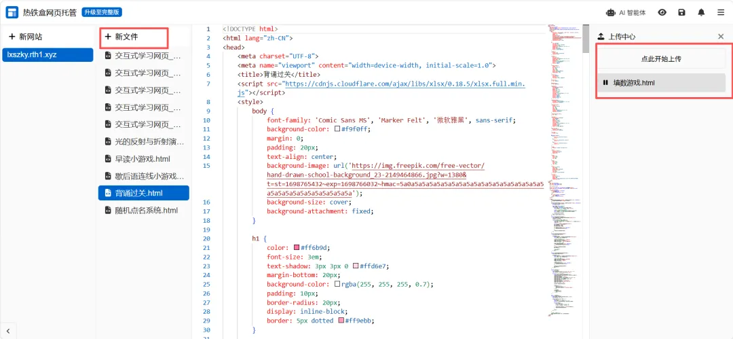
Task: Open the hamburger menu icon
Action: 721,13
